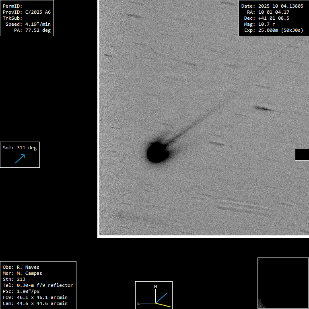Click the dark star trail right of tail

pyautogui.click(x=262, y=108)
